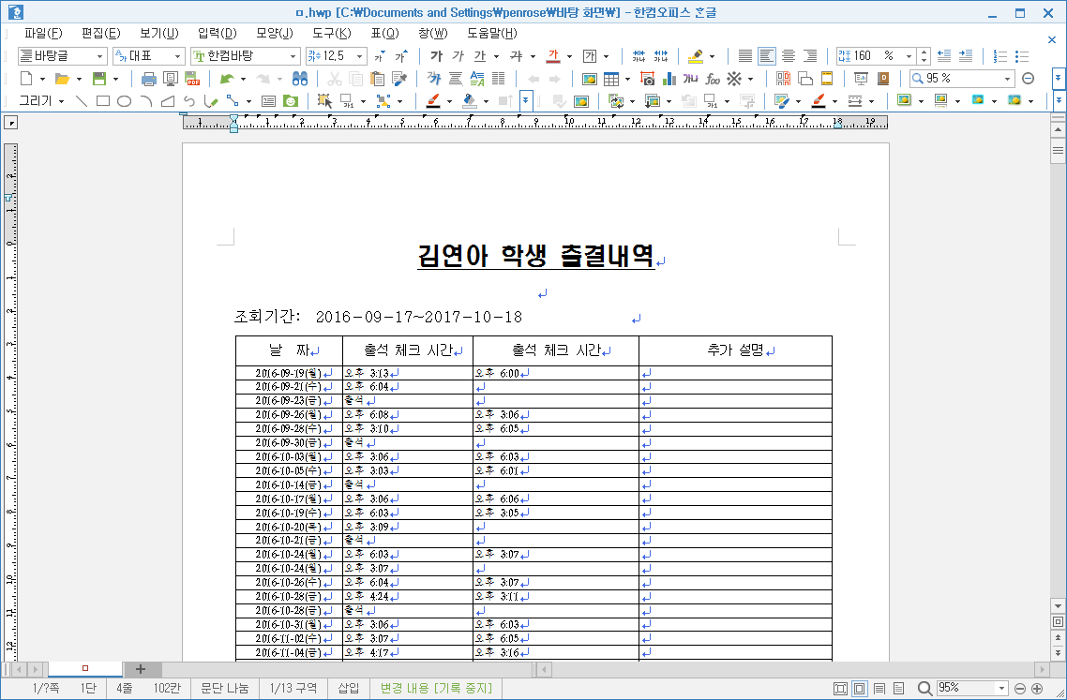Click the bulleted list icon
The width and height of the screenshot is (1067, 700).
(1021, 56)
